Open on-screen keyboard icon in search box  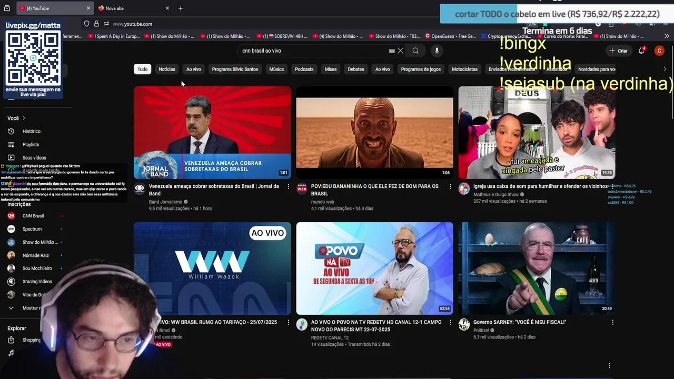tap(392, 51)
